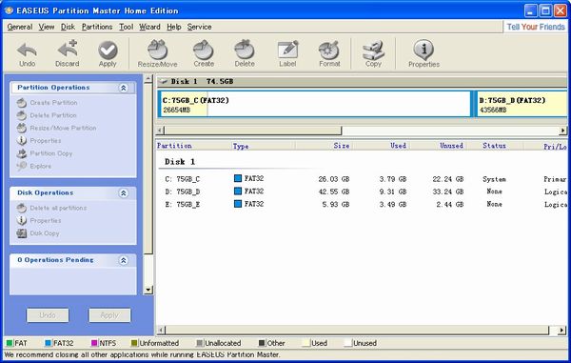Collapse the Operations Pending panel
Screen dimensions: 571x363
[x=124, y=260]
